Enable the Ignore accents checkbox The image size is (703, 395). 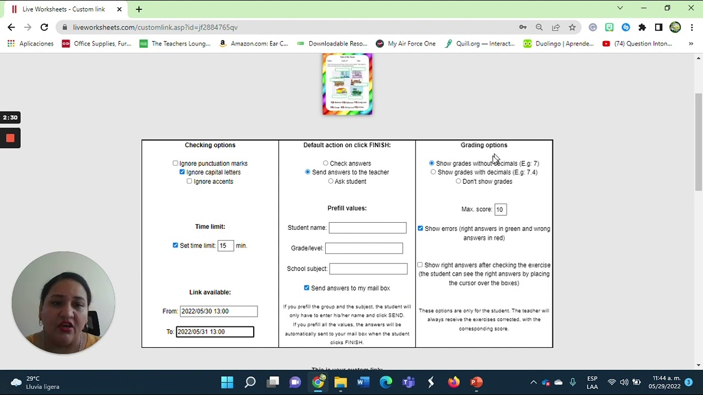tap(189, 181)
